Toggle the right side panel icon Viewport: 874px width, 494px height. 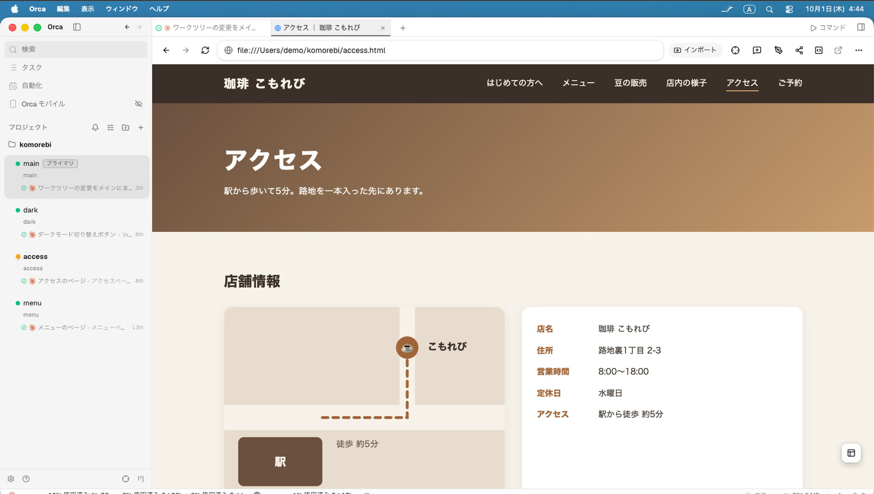pyautogui.click(x=861, y=27)
